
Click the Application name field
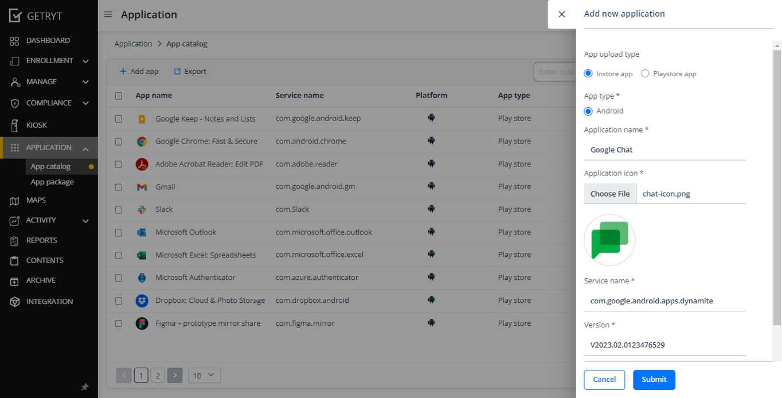point(665,150)
